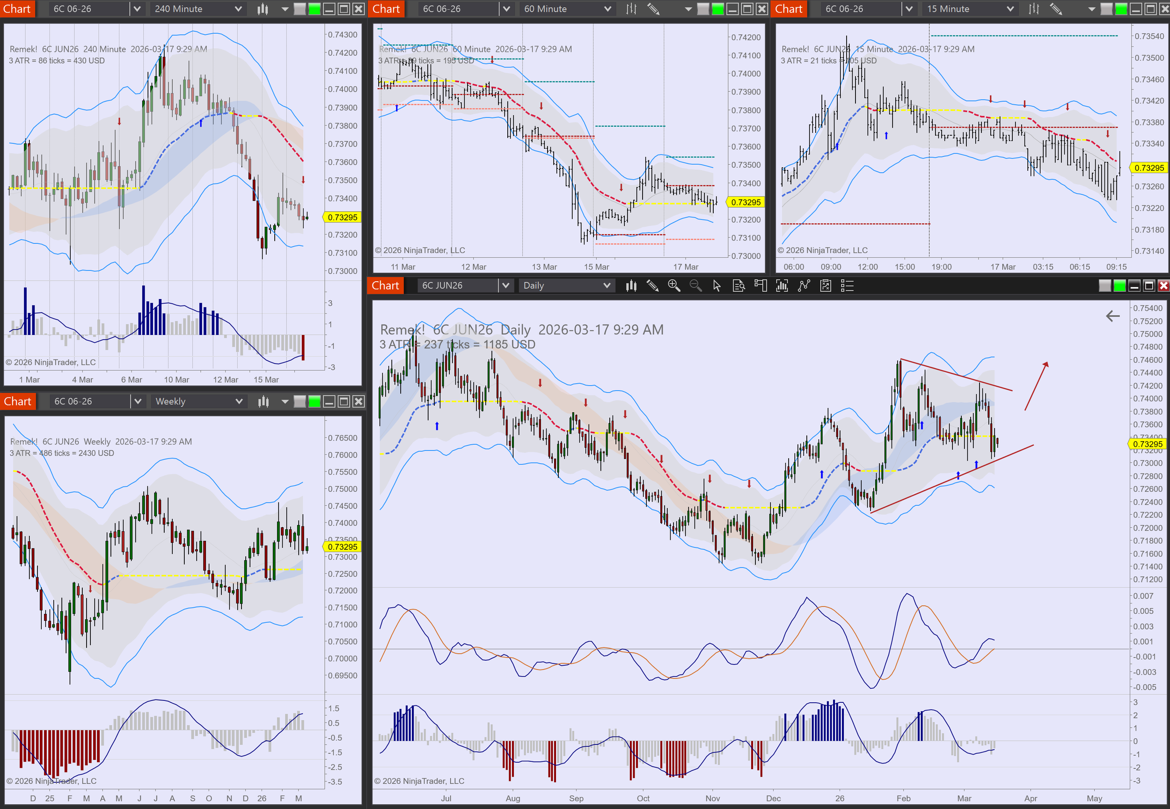Click the Chart tab of Weekly window

[x=18, y=401]
